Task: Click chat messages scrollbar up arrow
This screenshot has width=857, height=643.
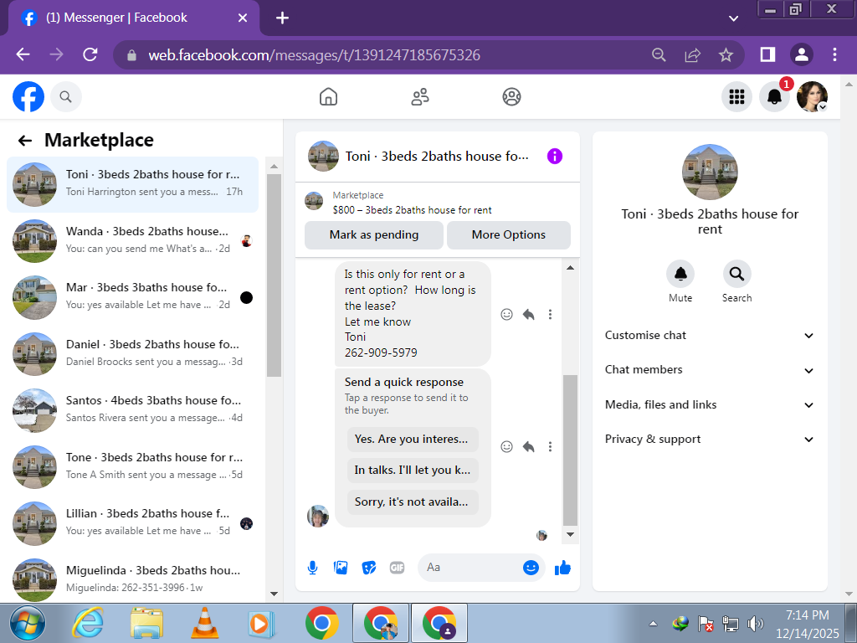Action: 570,268
